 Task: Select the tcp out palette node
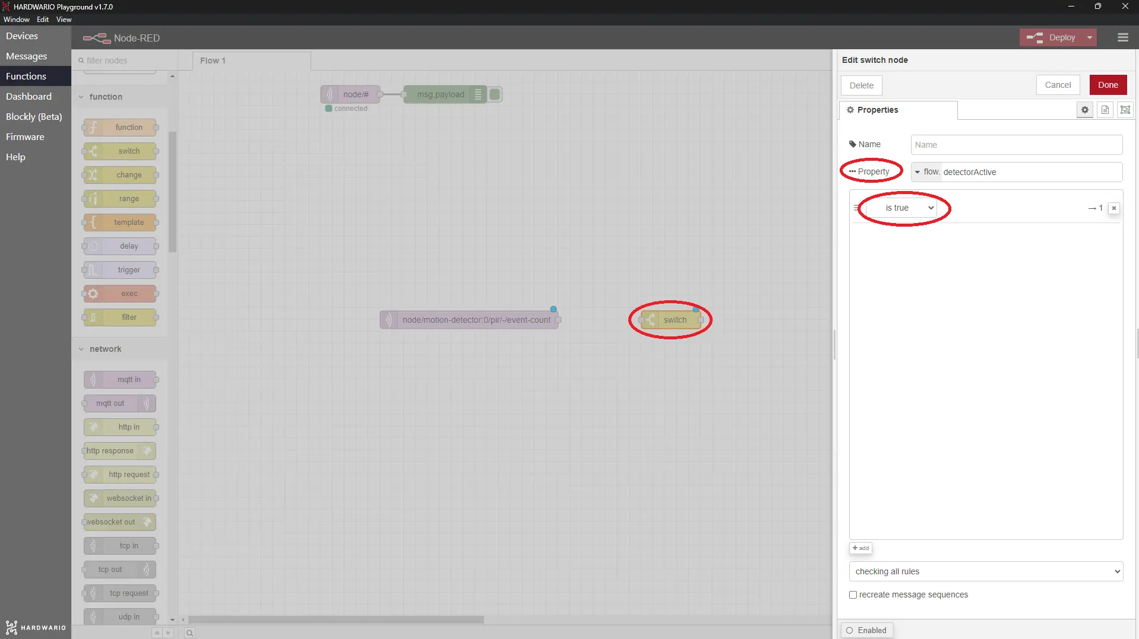coord(121,570)
